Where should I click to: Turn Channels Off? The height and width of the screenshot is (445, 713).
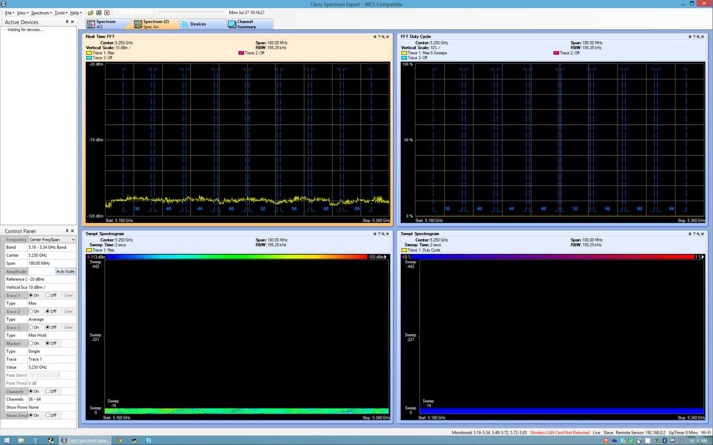[x=48, y=391]
